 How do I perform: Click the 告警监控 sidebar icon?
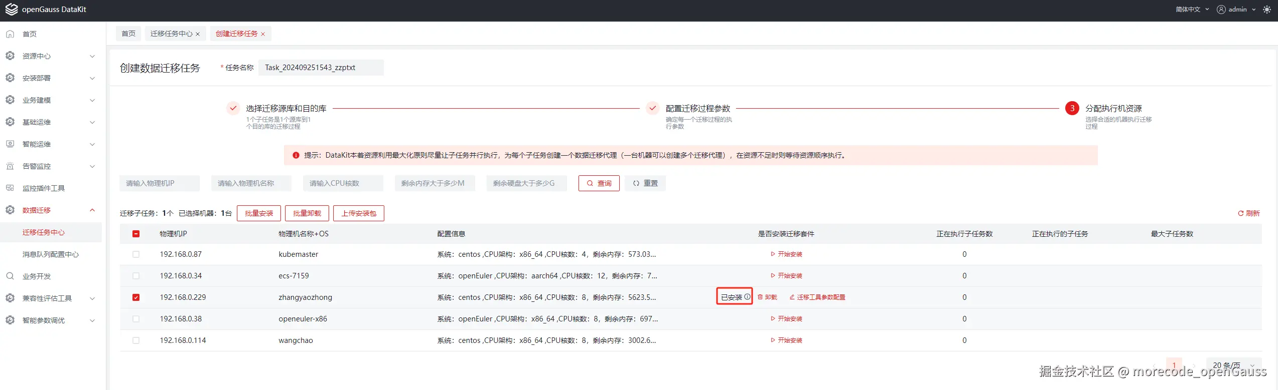click(10, 166)
